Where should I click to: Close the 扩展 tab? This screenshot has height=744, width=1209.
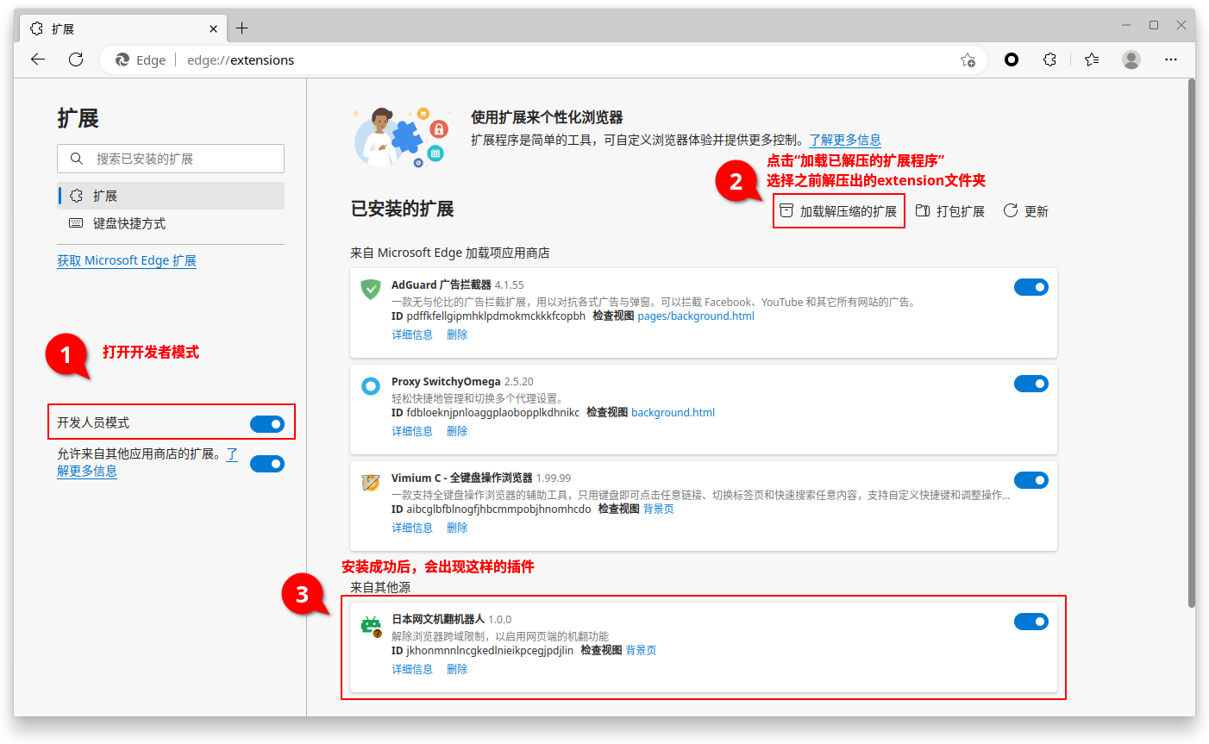[x=213, y=29]
